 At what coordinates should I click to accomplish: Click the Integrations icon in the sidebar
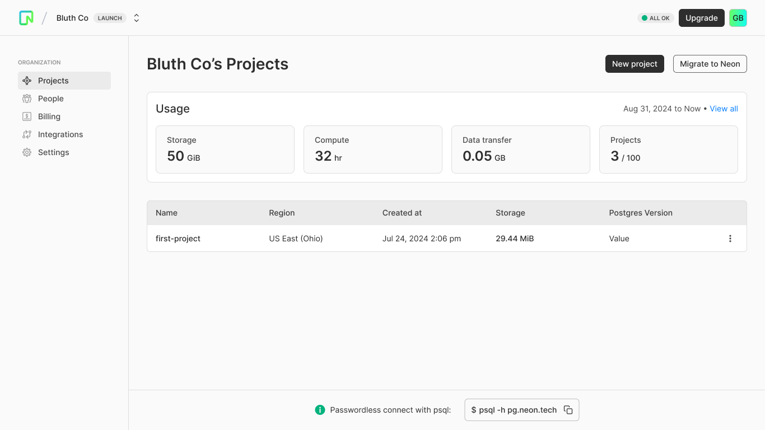click(x=27, y=134)
